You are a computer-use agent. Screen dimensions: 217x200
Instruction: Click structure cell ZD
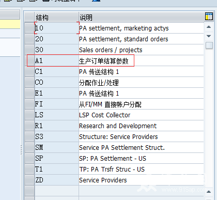tap(57, 180)
